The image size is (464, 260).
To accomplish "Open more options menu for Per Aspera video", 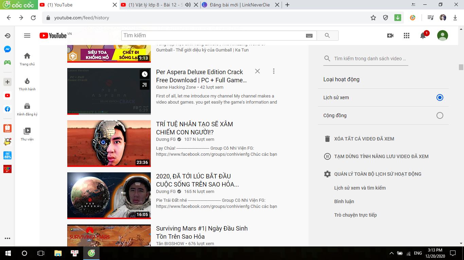I will point(273,71).
